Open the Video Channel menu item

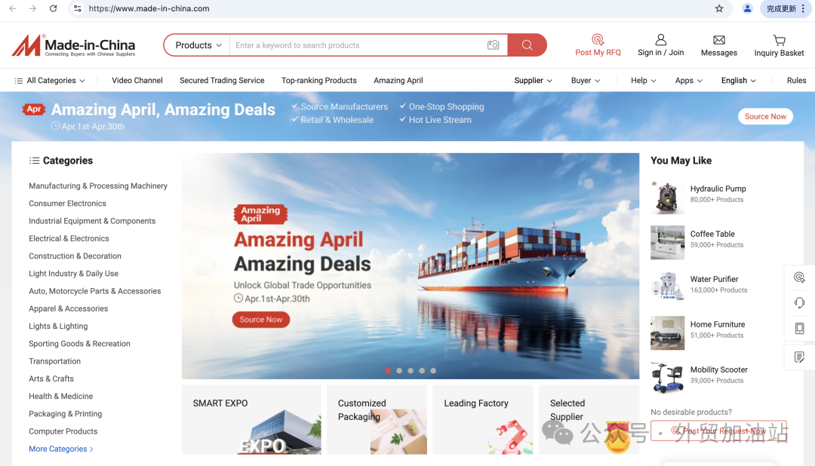pos(137,81)
